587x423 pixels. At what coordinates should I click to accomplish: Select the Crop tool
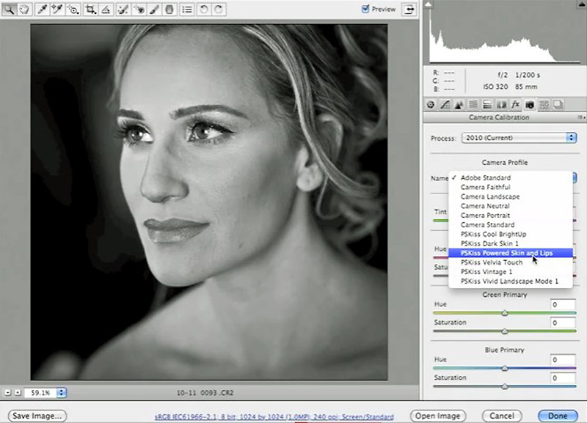(x=90, y=10)
